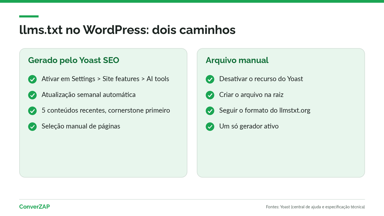Click the footer 'Fontes: Yoast' source note

[x=315, y=207]
